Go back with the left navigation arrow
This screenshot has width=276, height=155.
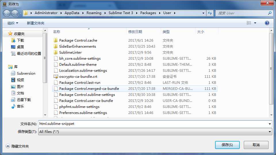pyautogui.click(x=7, y=13)
